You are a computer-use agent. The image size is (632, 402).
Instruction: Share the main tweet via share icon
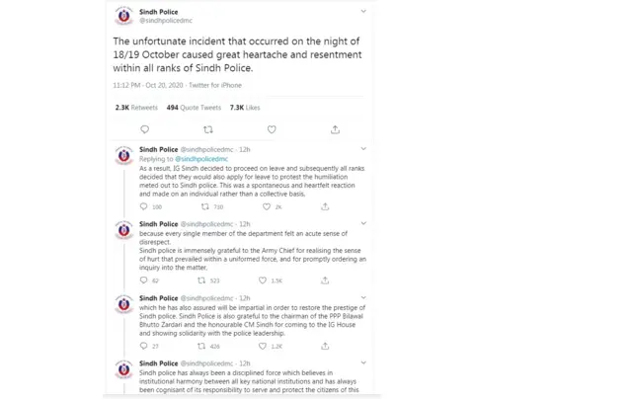coord(335,129)
